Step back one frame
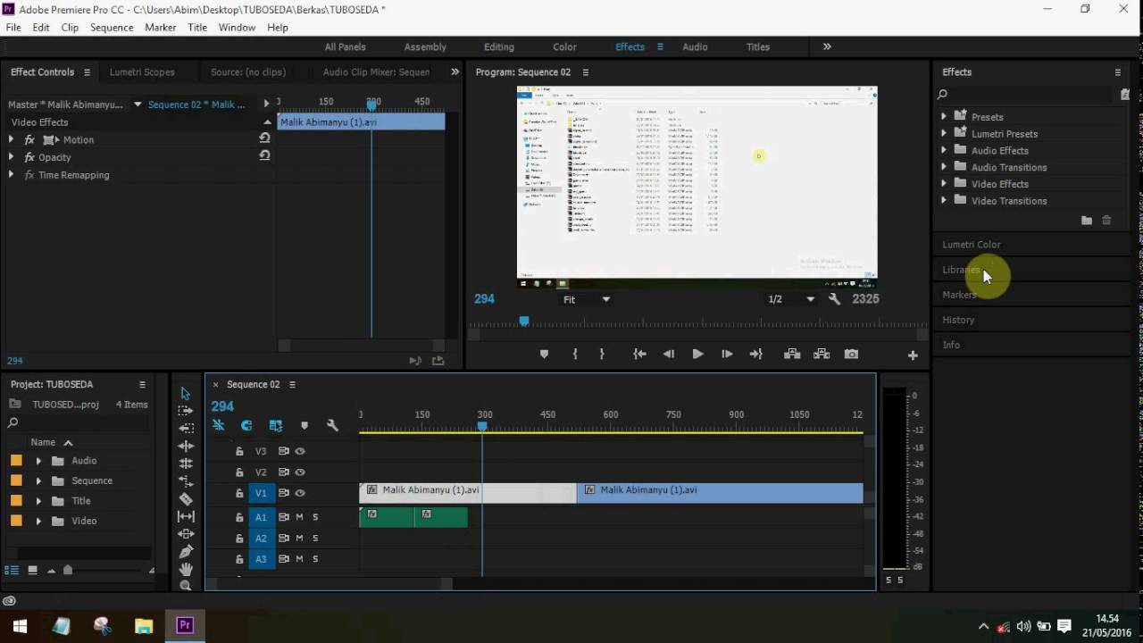This screenshot has height=643, width=1143. [x=668, y=355]
